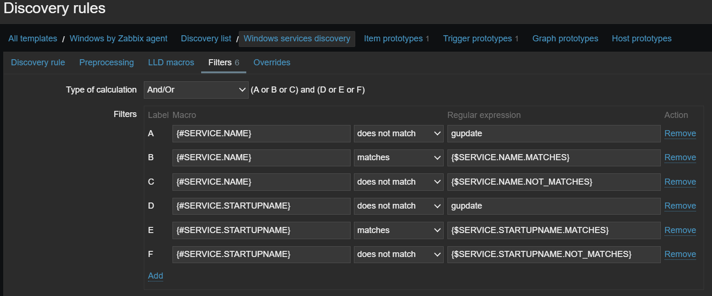
Task: Navigate to All templates breadcrumb
Action: [x=33, y=39]
